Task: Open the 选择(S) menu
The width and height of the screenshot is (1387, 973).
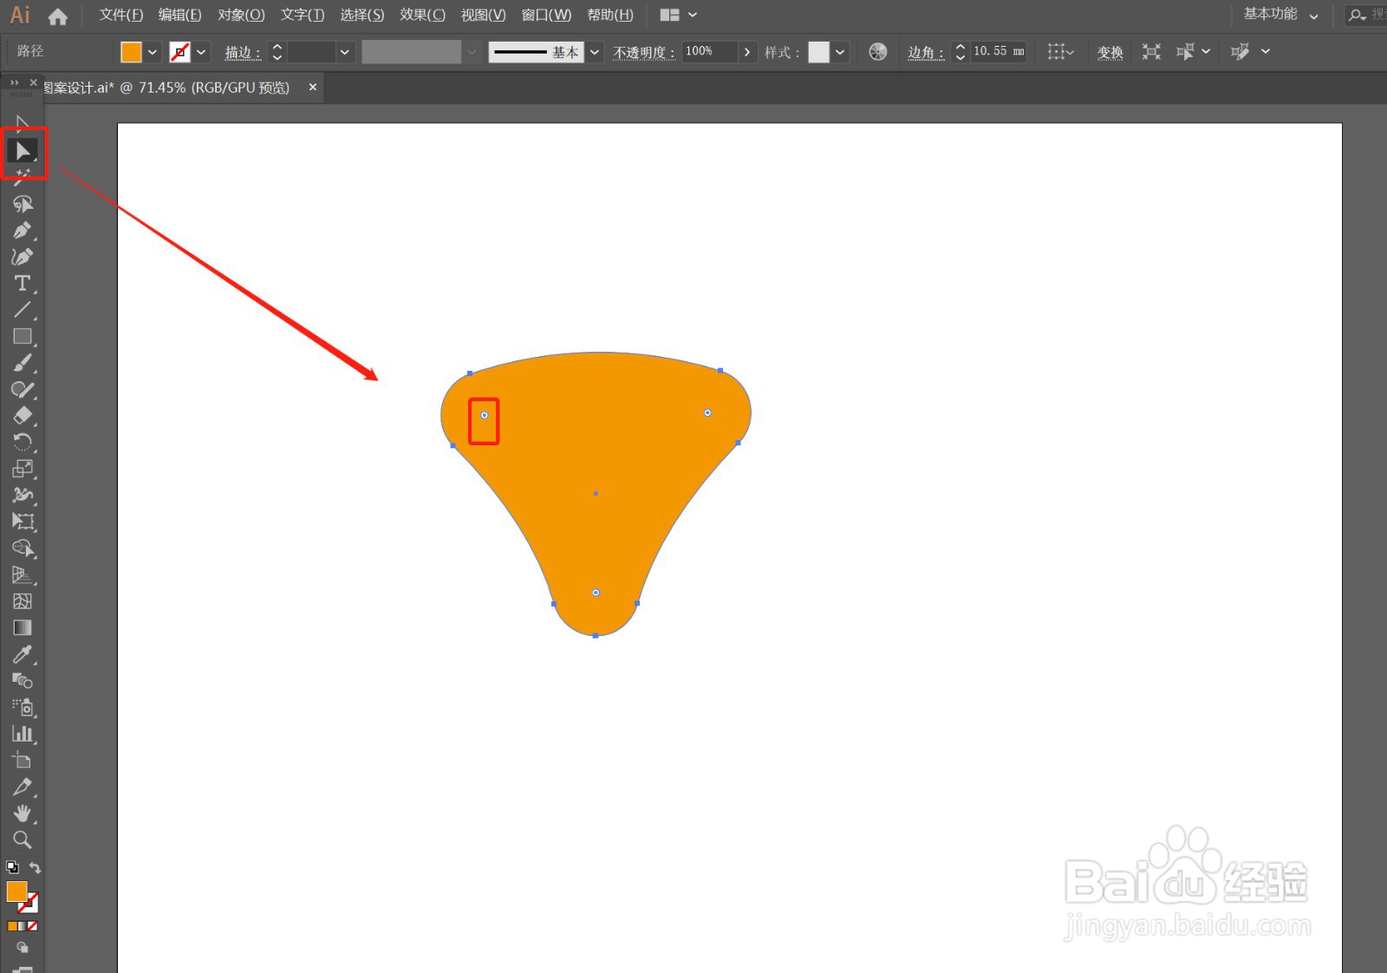Action: [x=361, y=15]
